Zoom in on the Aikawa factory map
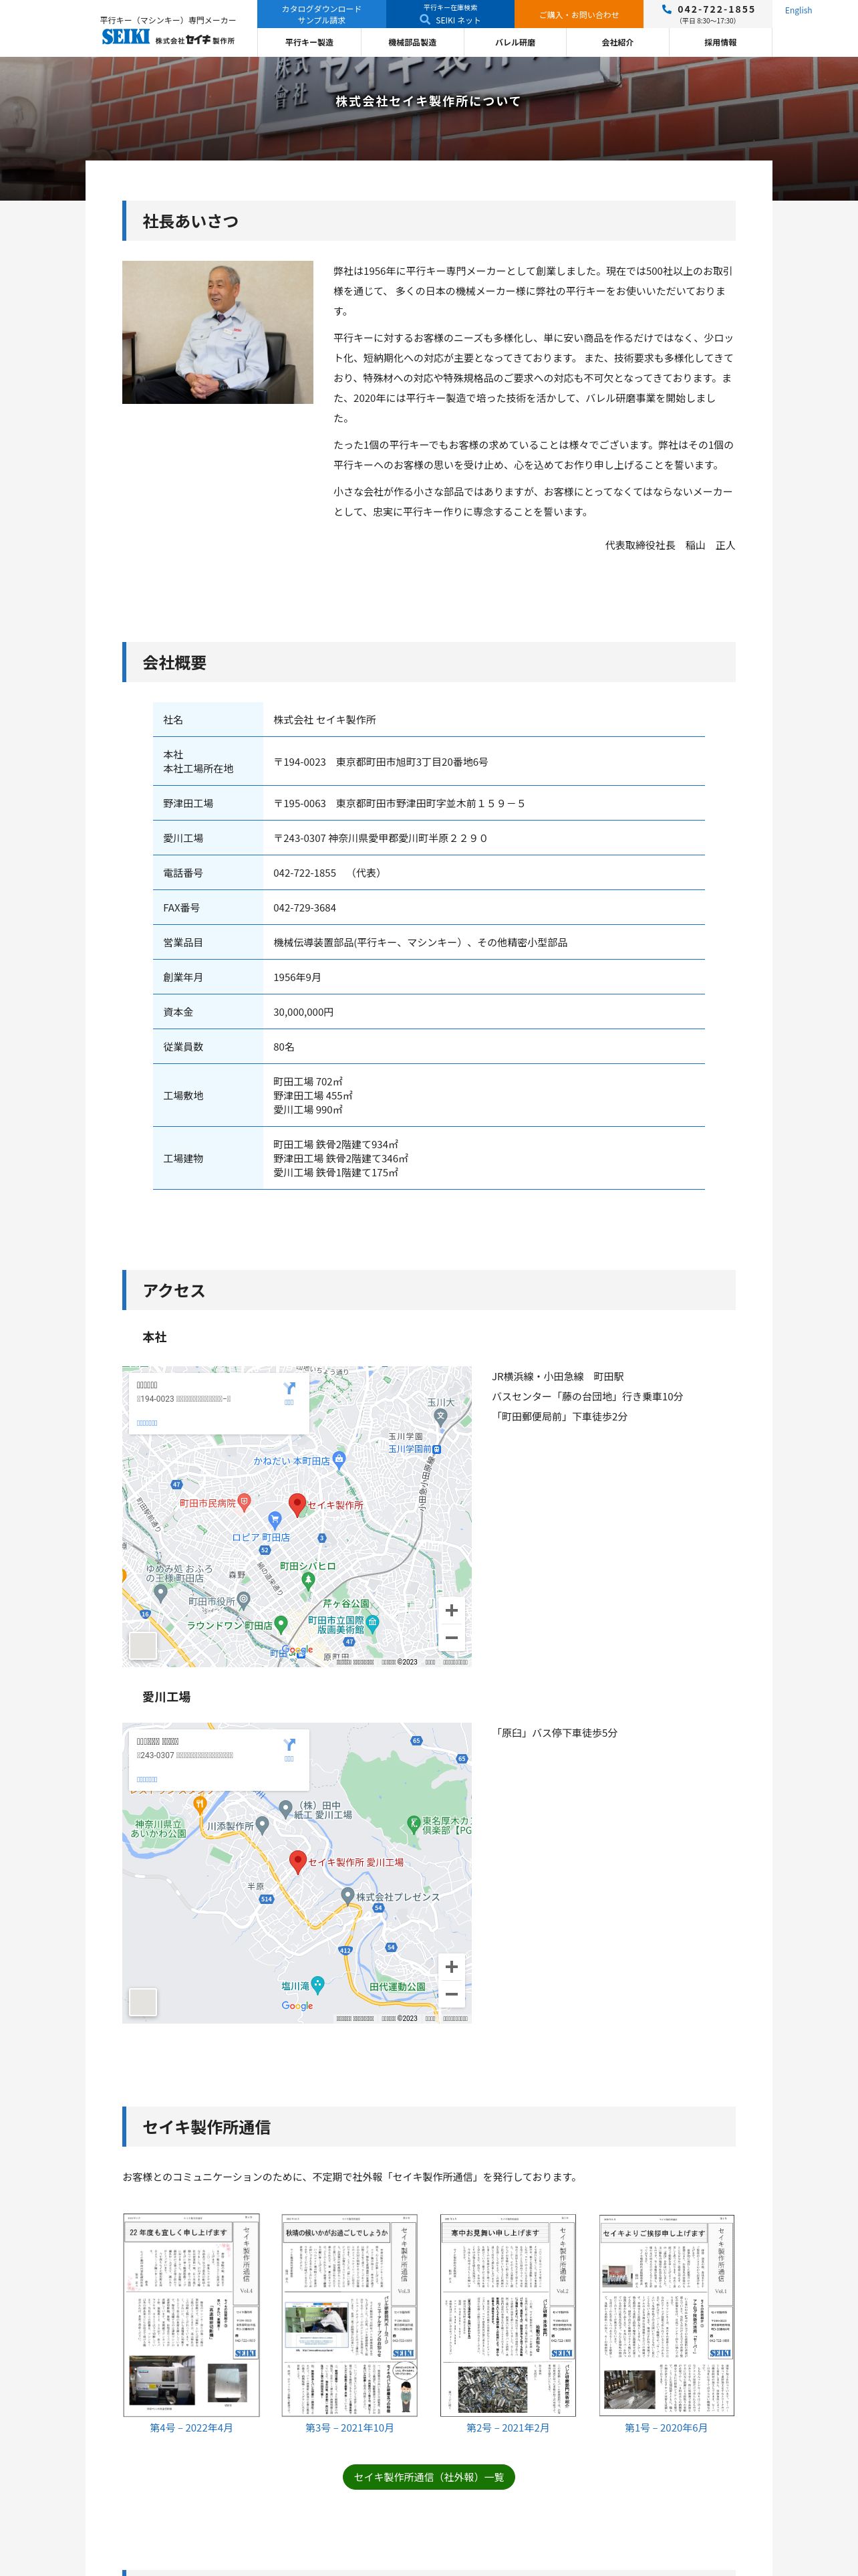 (x=452, y=1966)
